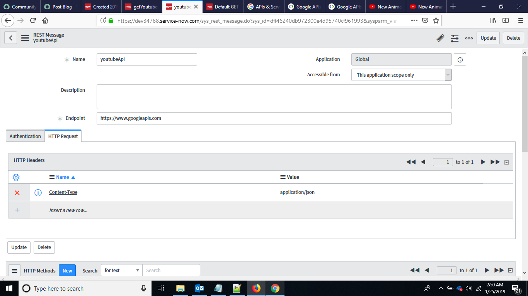This screenshot has height=296, width=528.
Task: Go to next HTTP Headers page
Action: [x=483, y=162]
